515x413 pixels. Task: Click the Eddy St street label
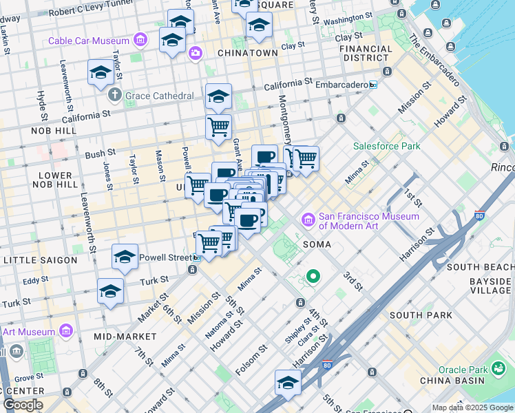36,280
